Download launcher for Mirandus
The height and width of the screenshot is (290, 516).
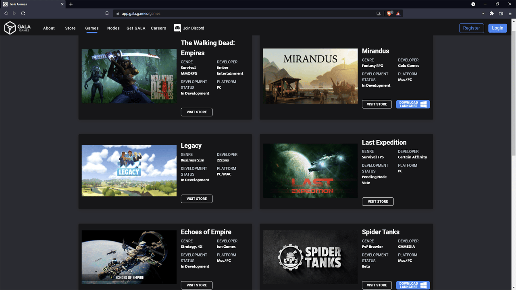413,104
